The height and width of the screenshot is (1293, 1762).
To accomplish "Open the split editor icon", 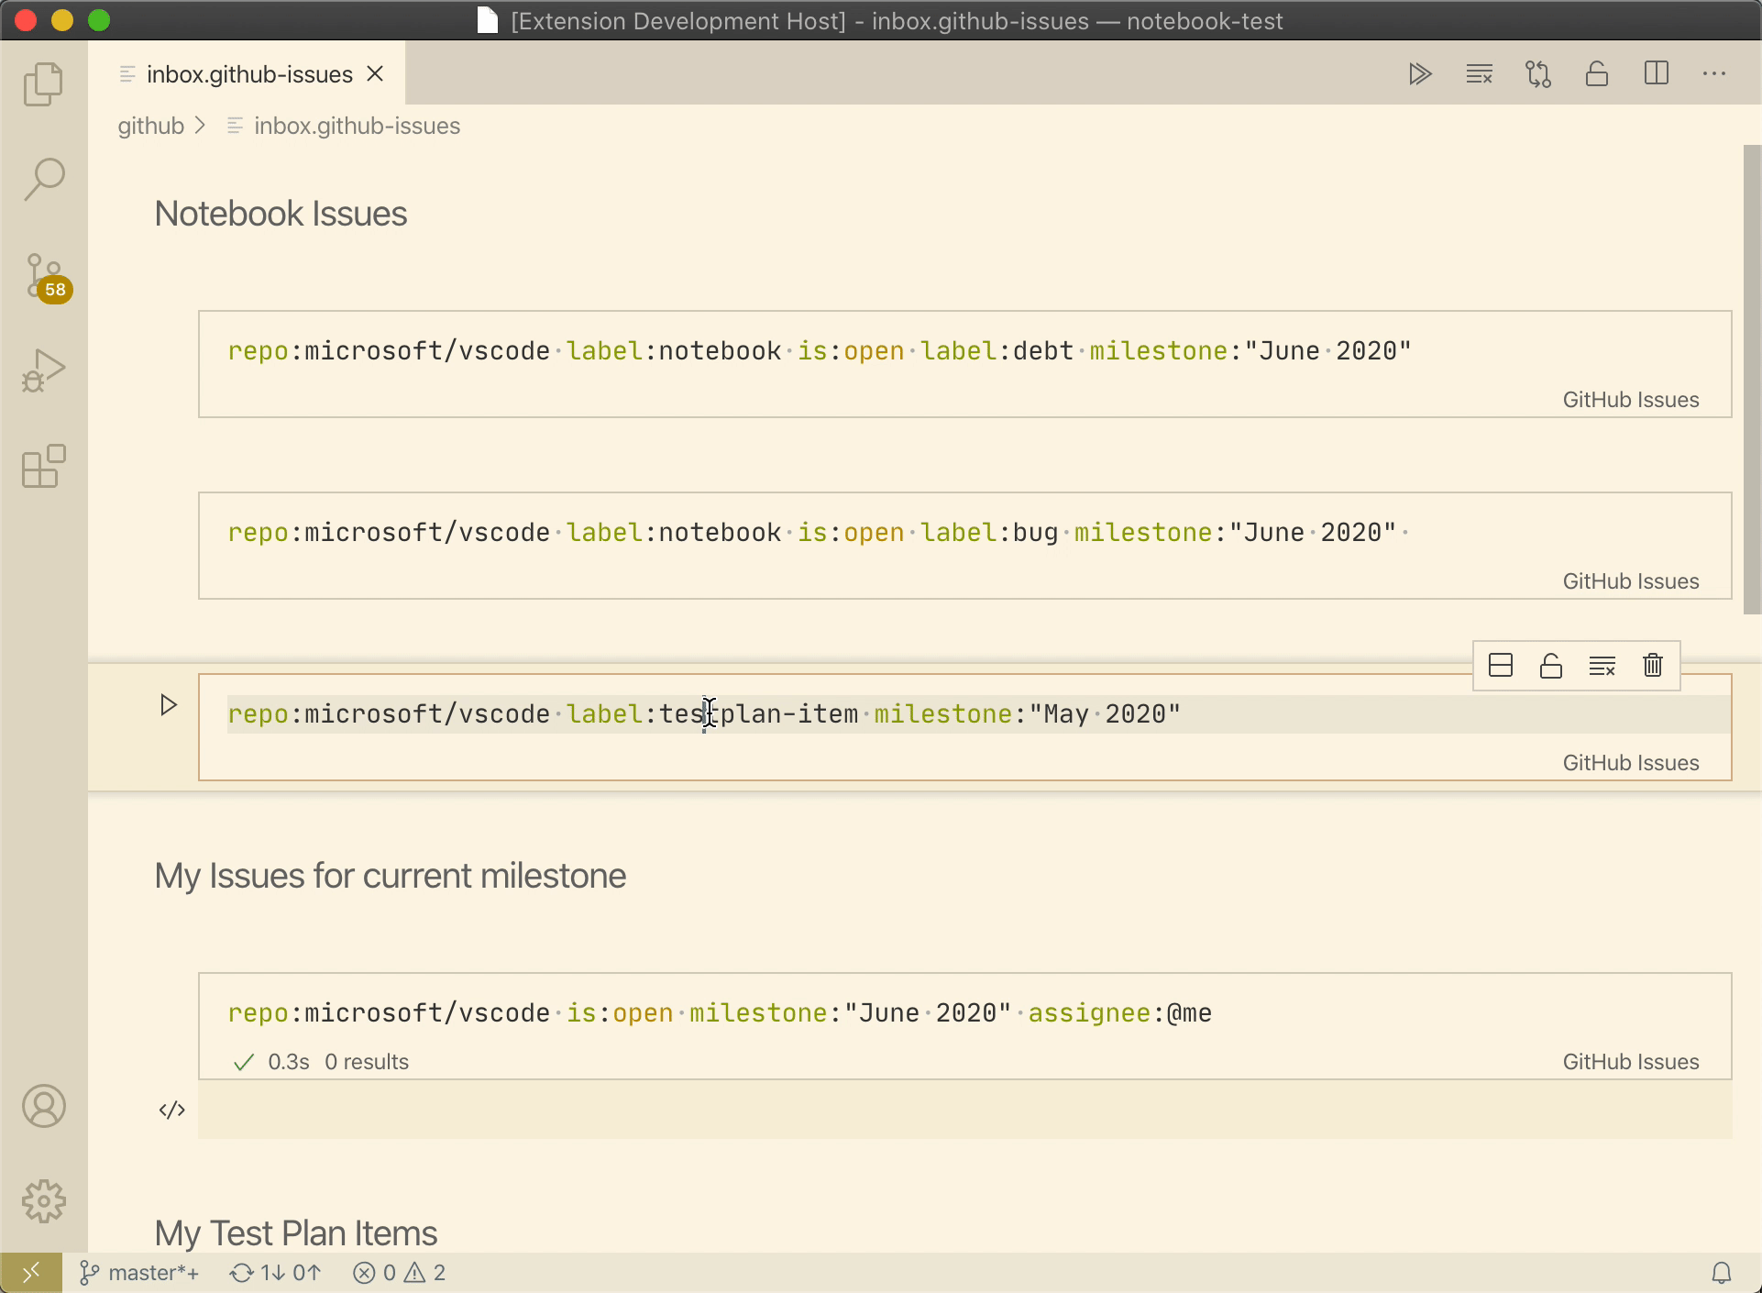I will [x=1656, y=73].
